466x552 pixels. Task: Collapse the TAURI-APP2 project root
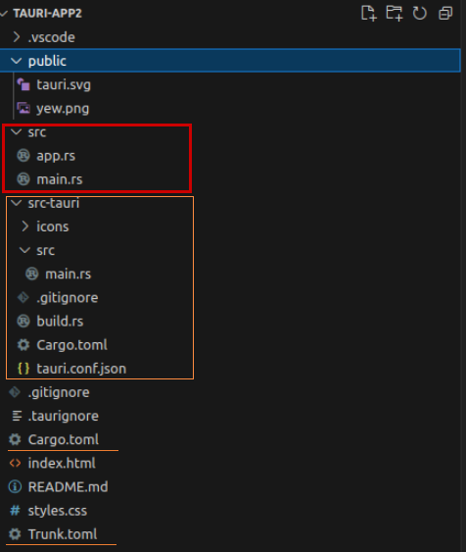(x=4, y=14)
